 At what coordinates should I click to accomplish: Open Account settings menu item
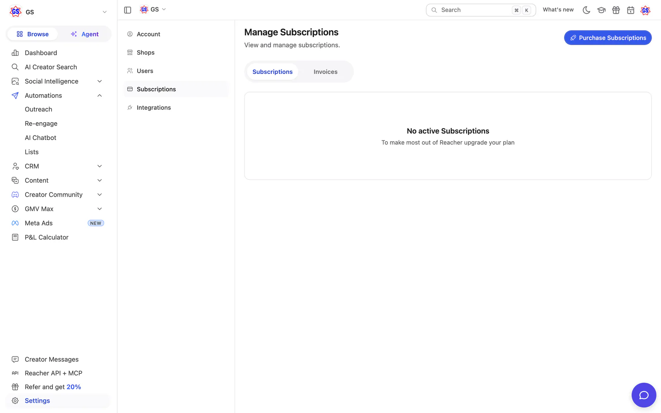point(176,34)
